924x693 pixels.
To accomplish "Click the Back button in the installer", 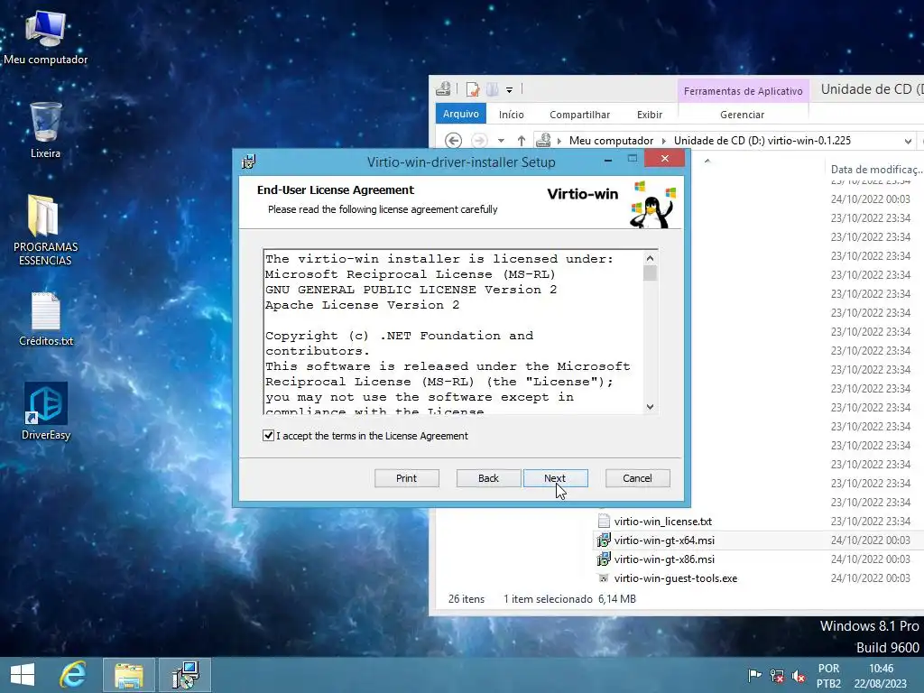I will point(488,478).
